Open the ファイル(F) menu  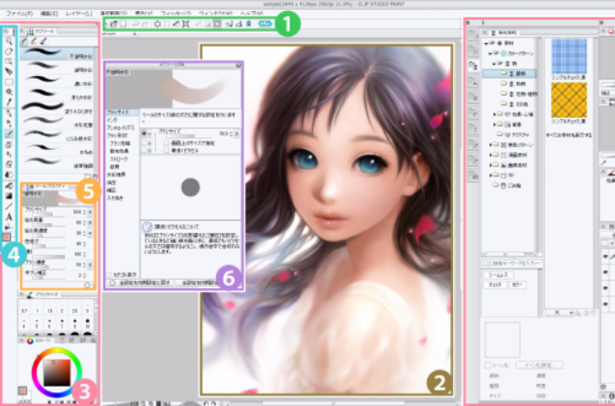(x=19, y=14)
